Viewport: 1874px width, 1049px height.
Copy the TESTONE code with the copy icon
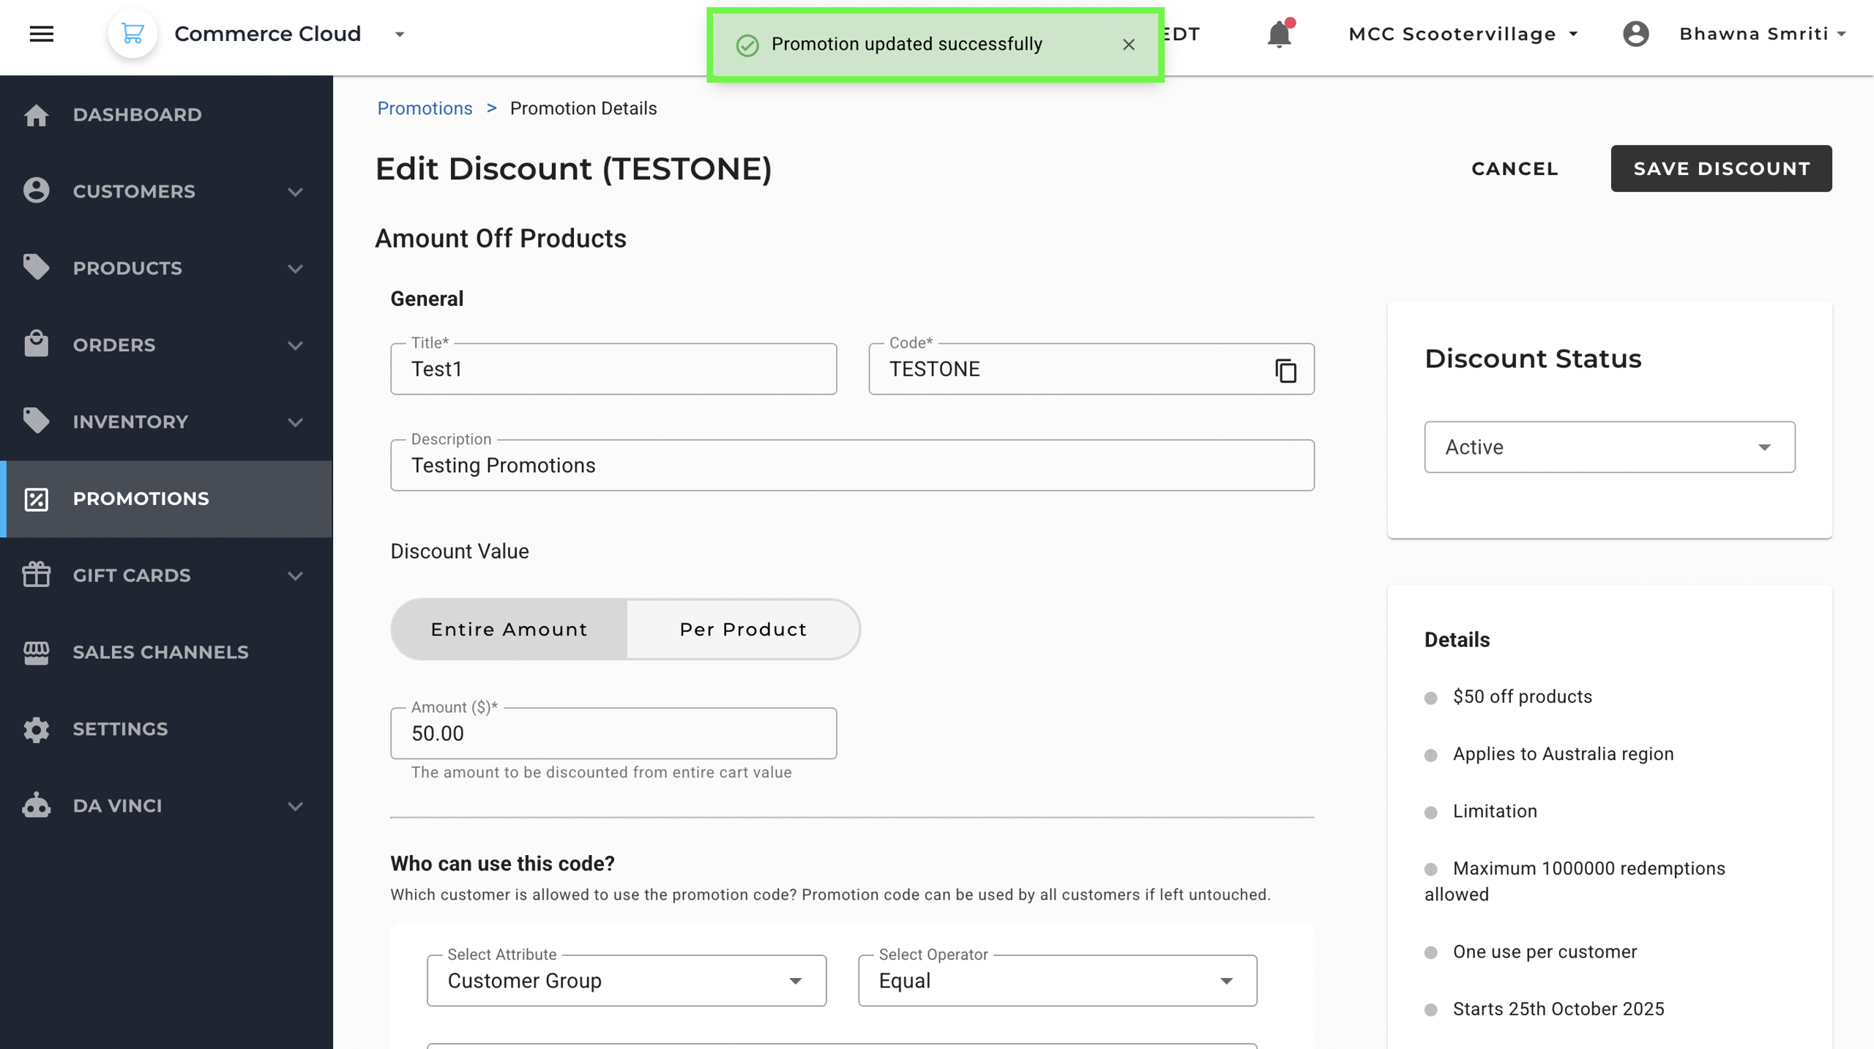point(1285,370)
